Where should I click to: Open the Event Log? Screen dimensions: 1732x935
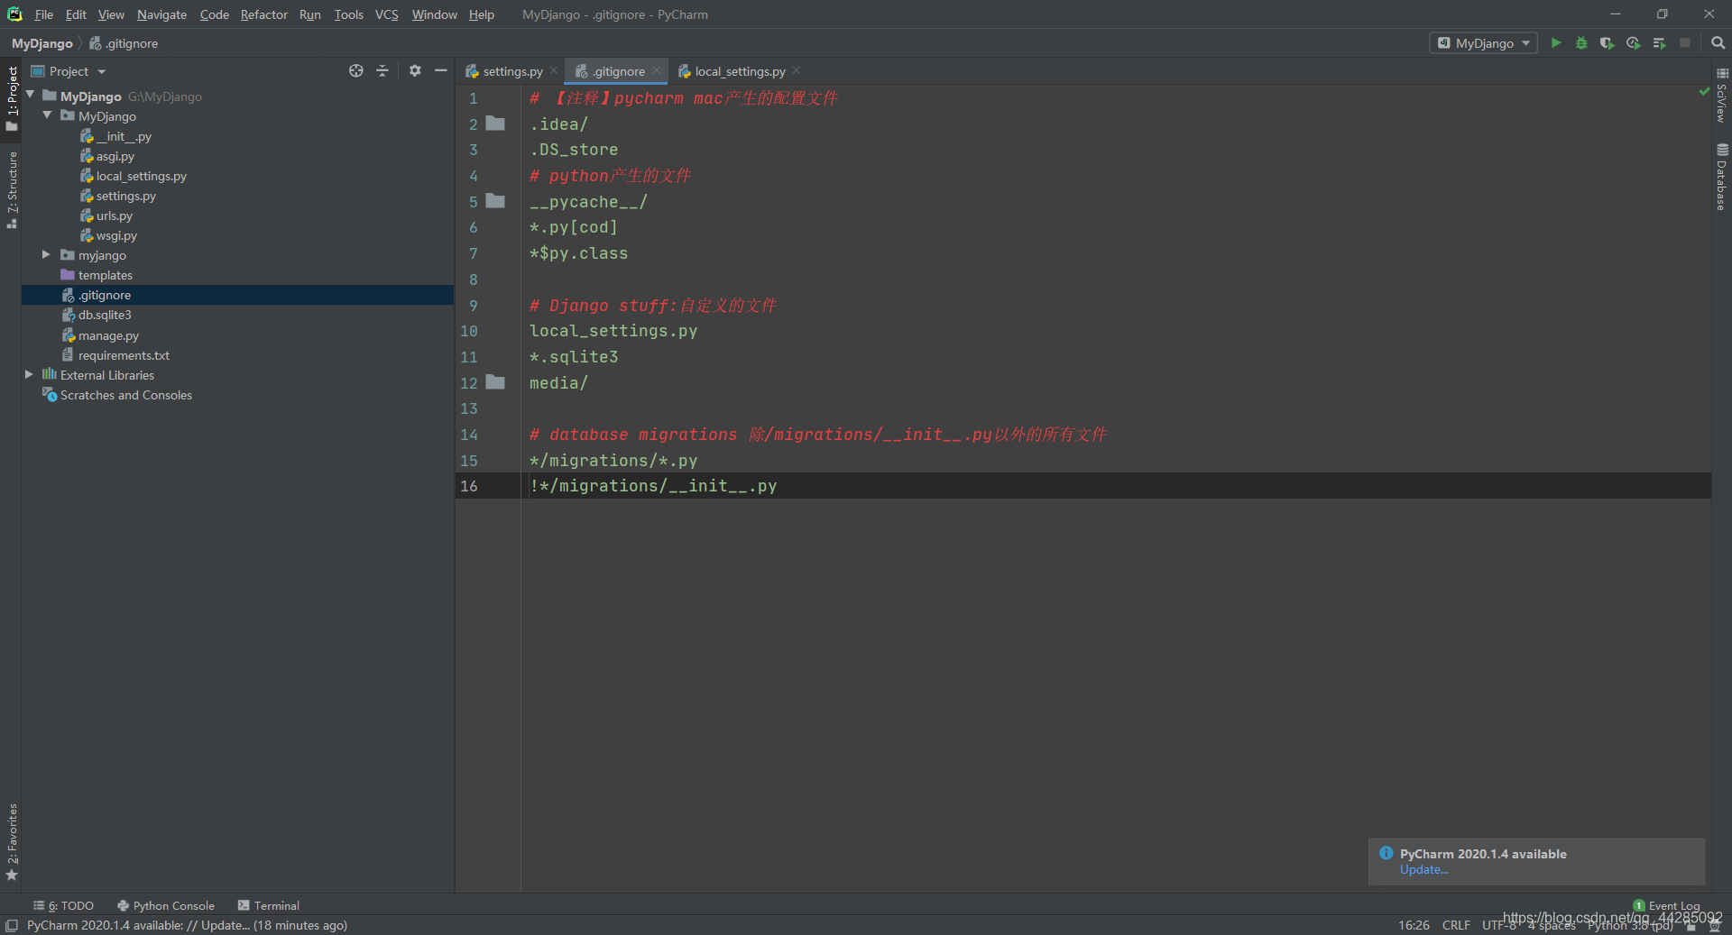[x=1666, y=905]
